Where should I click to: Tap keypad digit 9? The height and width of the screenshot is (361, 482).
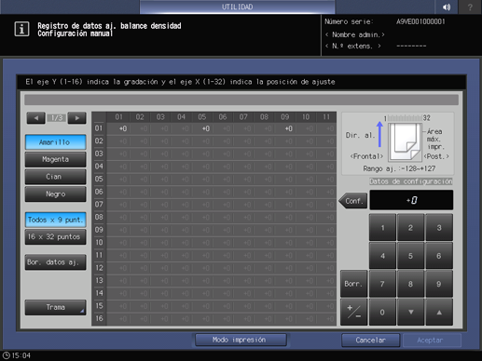(x=439, y=284)
